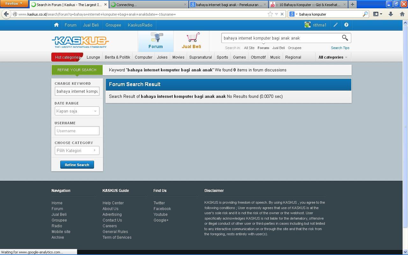Open the help question mark icon
Viewport: 408px width, 255px height.
346,25
